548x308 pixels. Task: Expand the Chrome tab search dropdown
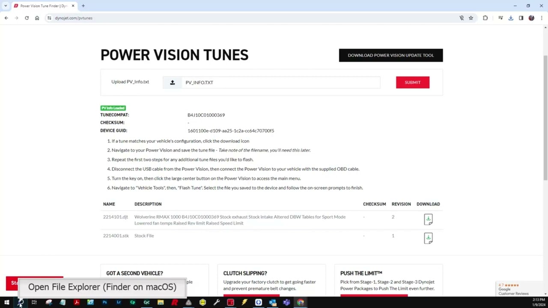6,6
